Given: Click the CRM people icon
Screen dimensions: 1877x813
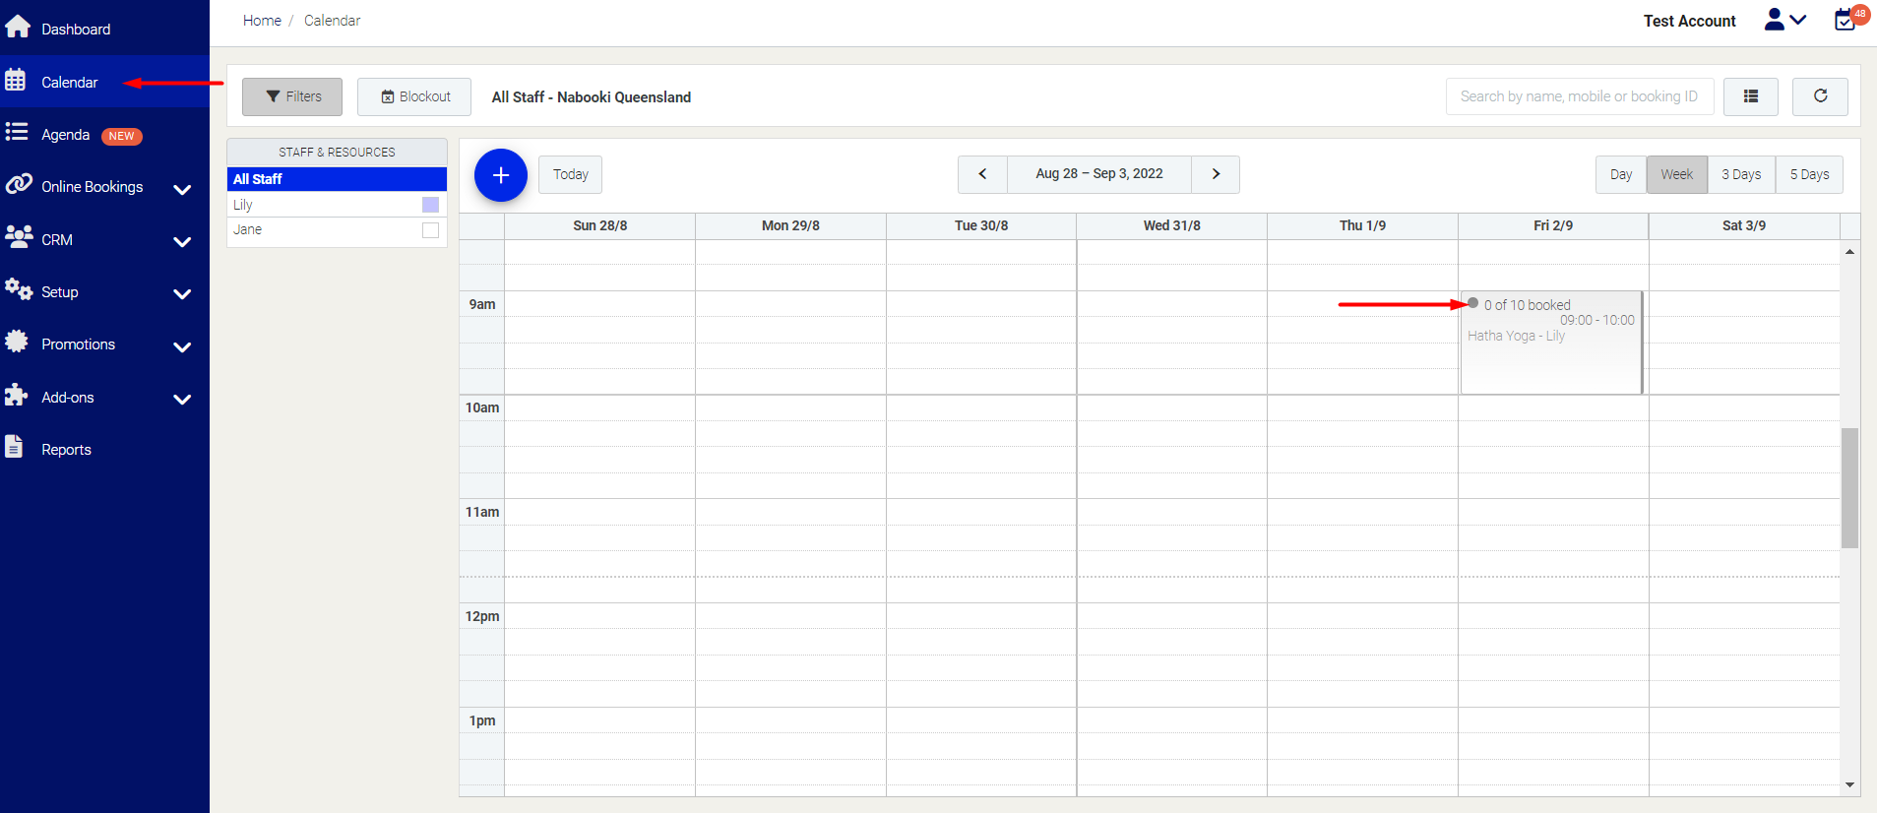Looking at the screenshot, I should click(x=19, y=237).
